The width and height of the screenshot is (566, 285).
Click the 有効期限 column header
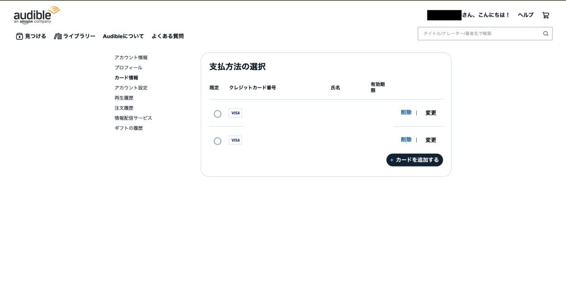coord(378,88)
